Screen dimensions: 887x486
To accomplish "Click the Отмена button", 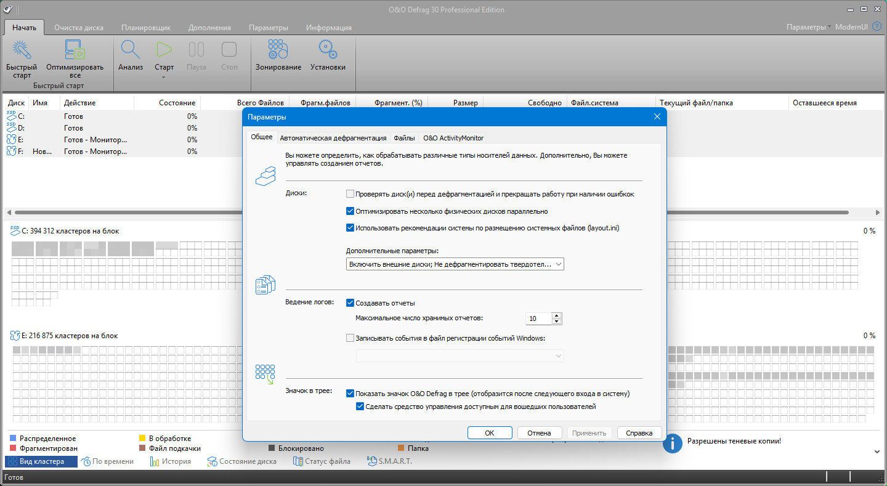I will (539, 433).
